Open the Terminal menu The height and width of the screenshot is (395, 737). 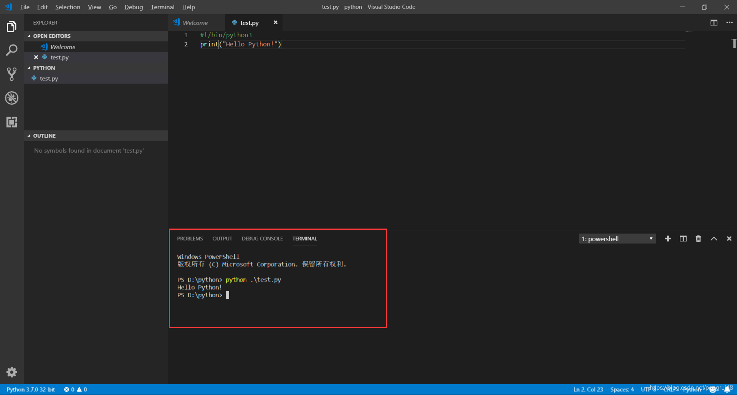pos(162,7)
